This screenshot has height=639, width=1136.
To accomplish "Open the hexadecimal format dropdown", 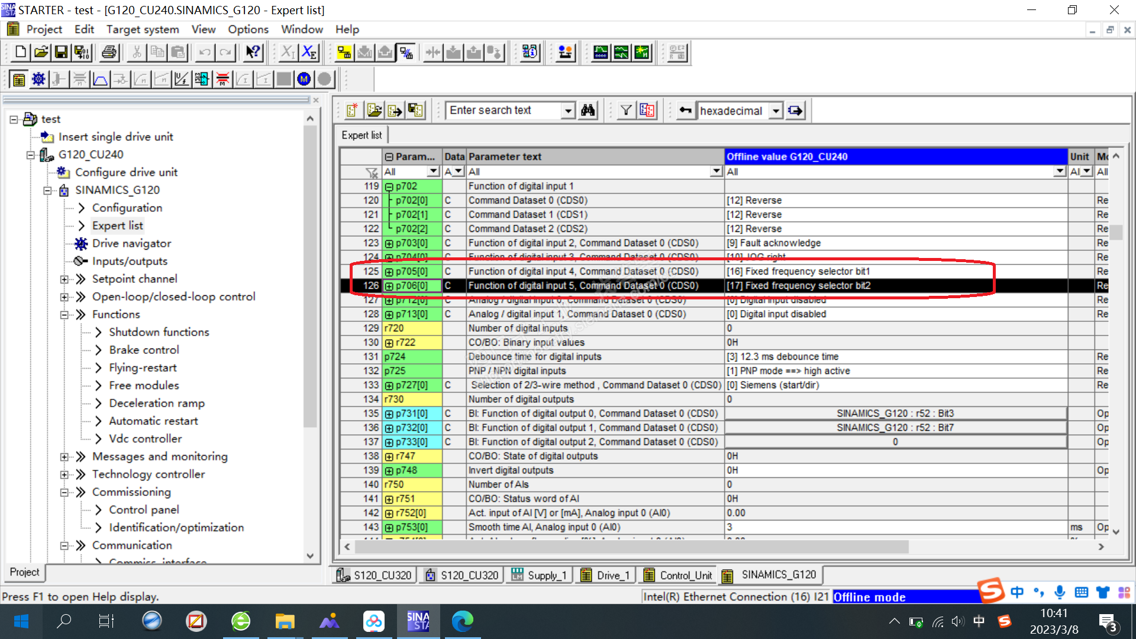I will [776, 111].
